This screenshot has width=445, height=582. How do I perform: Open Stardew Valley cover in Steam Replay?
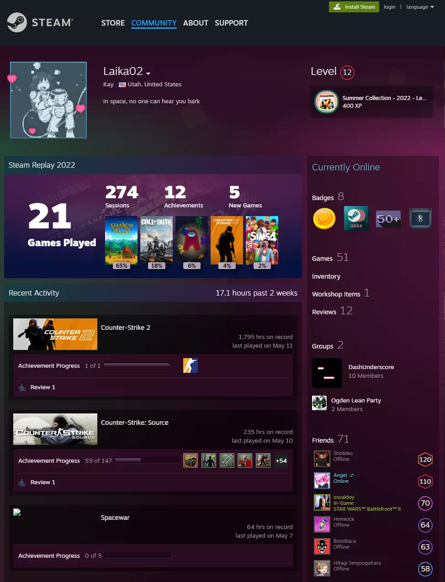pyautogui.click(x=122, y=240)
